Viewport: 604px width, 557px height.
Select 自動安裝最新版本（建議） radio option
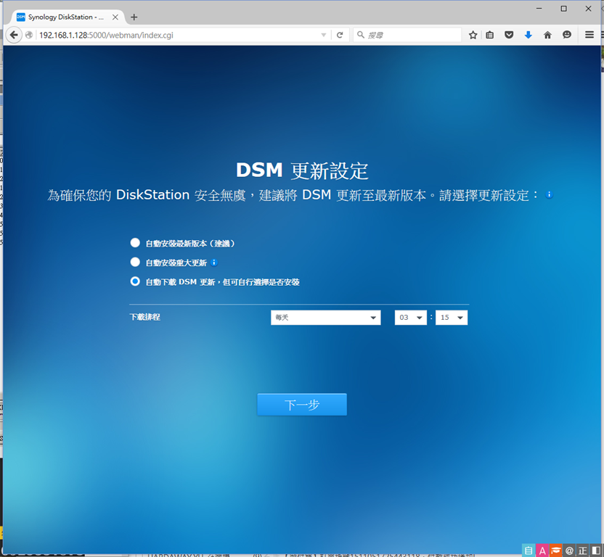pyautogui.click(x=135, y=243)
